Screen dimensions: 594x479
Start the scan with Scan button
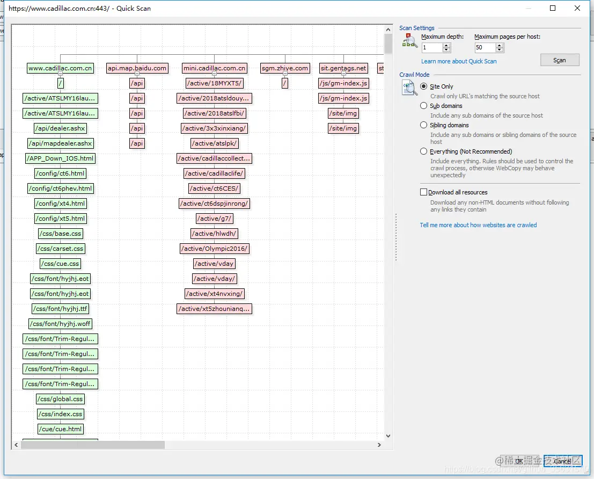click(x=560, y=60)
